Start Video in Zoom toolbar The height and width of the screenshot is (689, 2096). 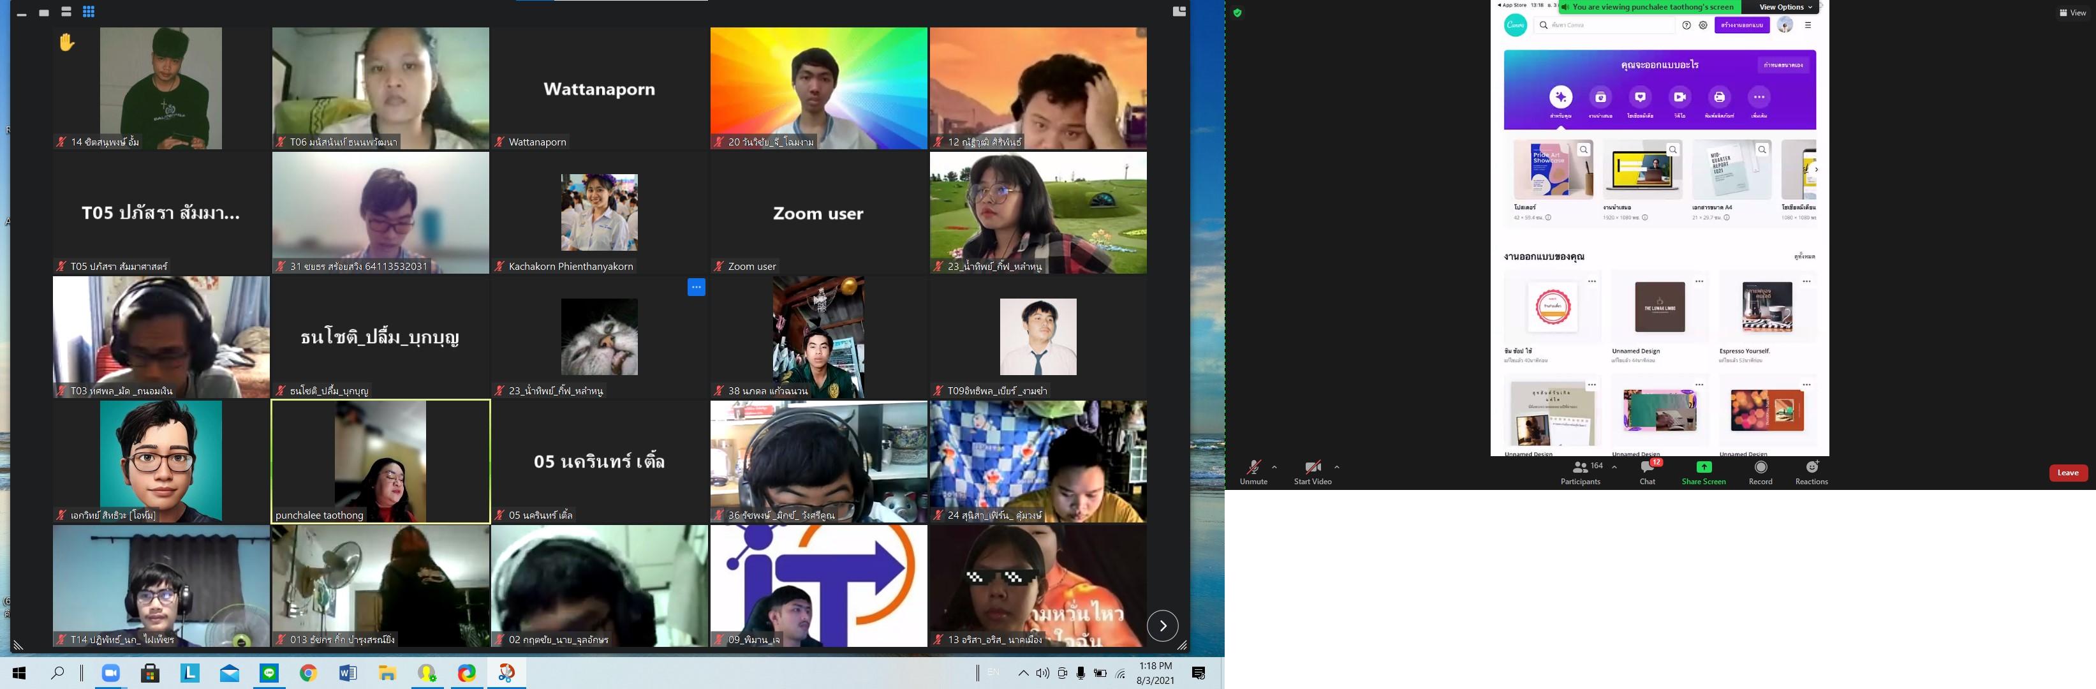(x=1313, y=473)
